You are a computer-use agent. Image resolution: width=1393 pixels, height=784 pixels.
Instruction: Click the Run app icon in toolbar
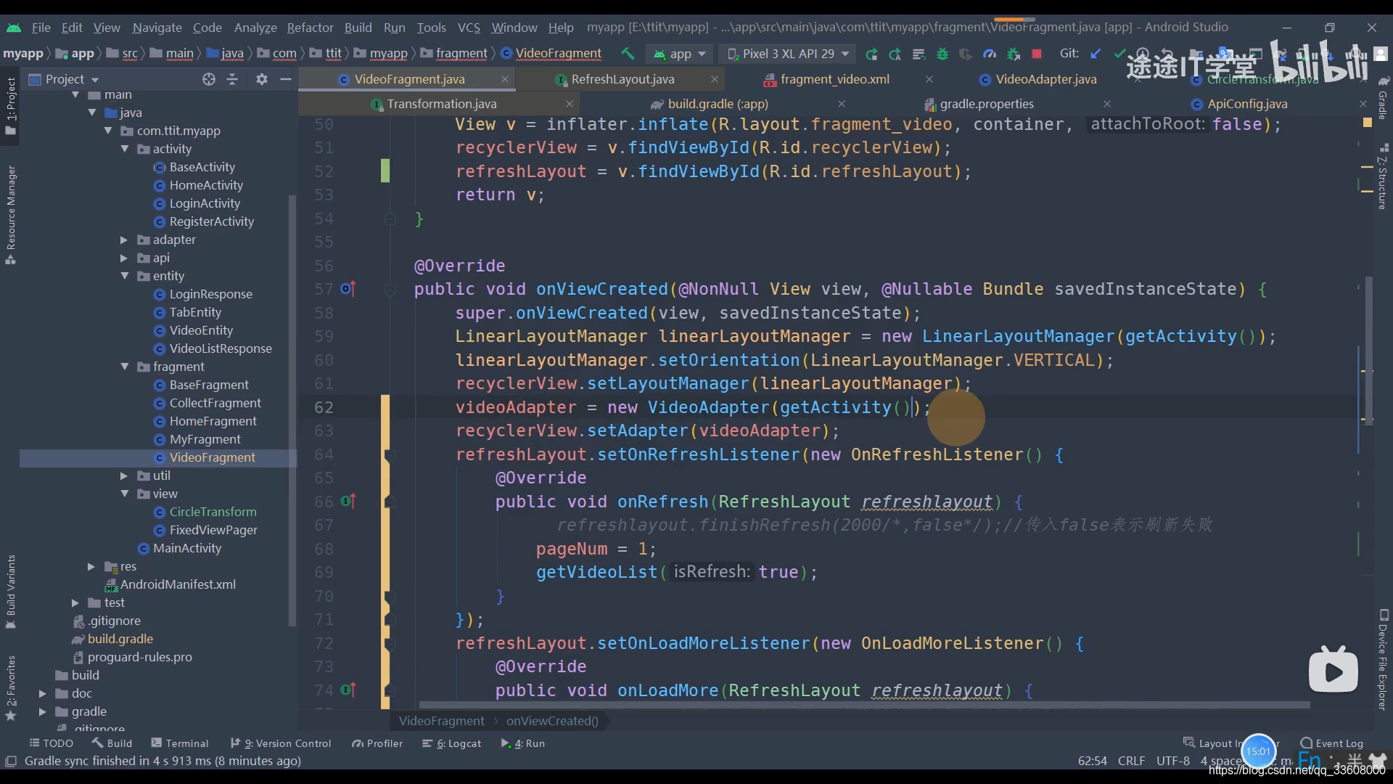[x=871, y=54]
